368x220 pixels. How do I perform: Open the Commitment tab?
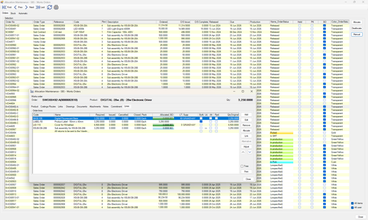116,106
